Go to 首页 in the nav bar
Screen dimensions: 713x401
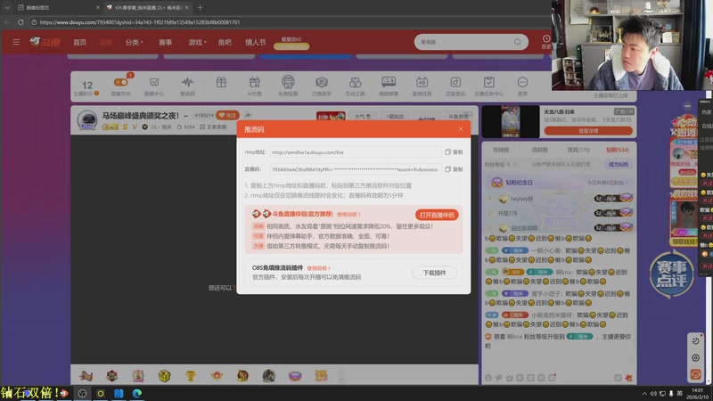click(x=79, y=42)
